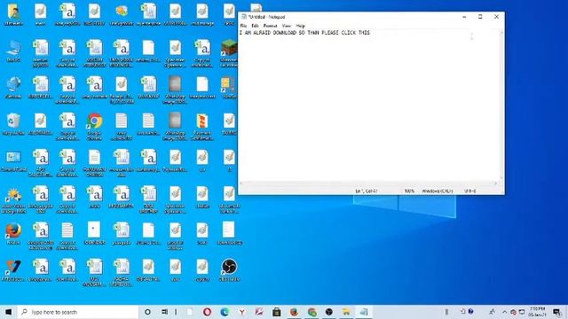Open Opera from the taskbar
Viewport: 568px width, 319px height.
click(207, 312)
